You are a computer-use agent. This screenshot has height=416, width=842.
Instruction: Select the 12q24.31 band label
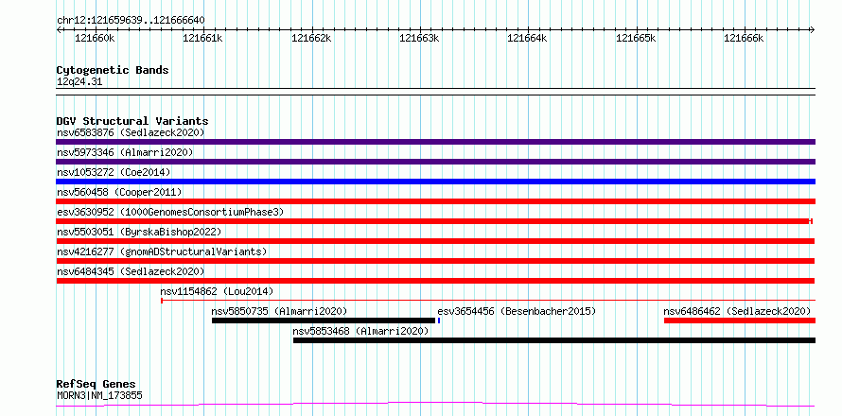[79, 82]
